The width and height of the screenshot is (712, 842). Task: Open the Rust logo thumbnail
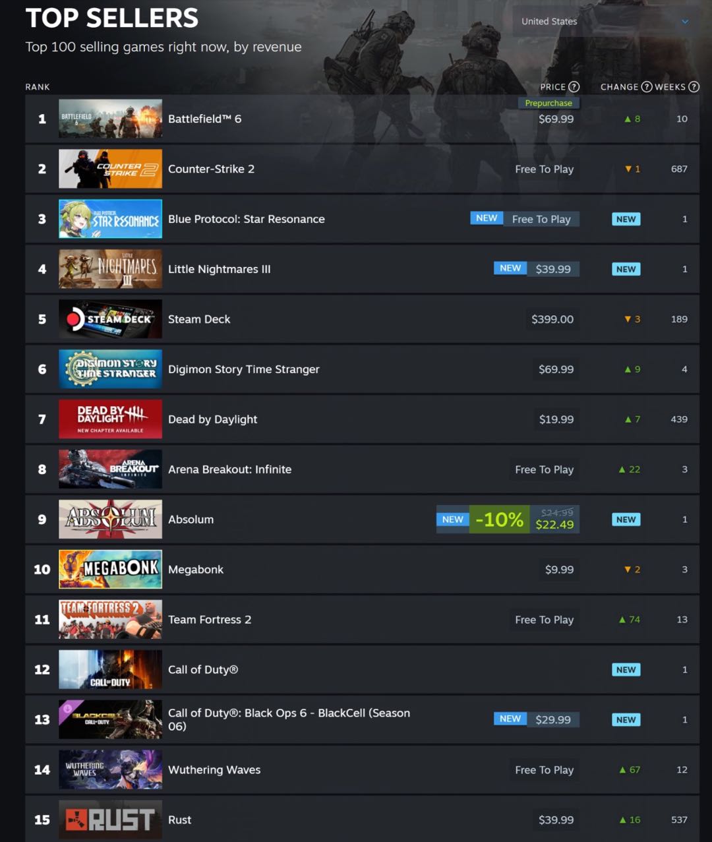click(x=110, y=820)
